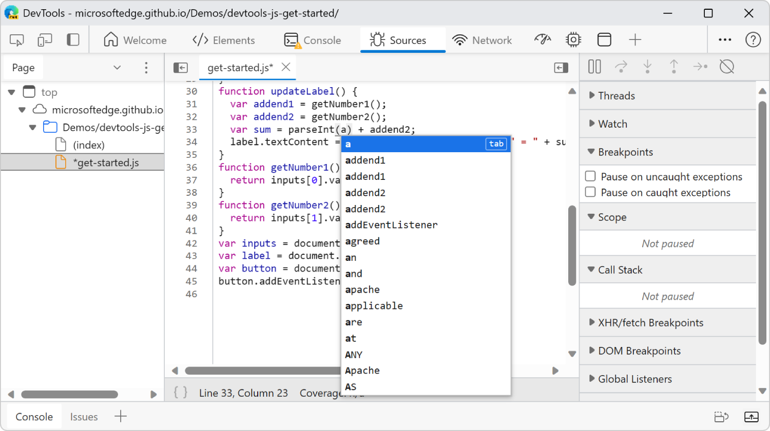Open DevTools settings gear
This screenshot has height=431, width=770.
coord(573,39)
